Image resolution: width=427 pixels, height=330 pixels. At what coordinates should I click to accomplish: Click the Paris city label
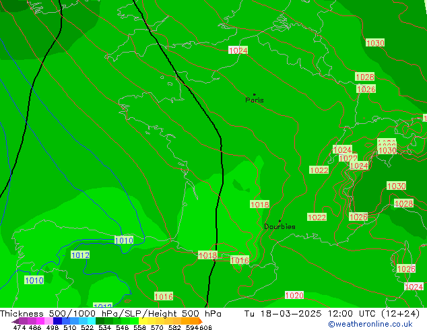(x=255, y=100)
